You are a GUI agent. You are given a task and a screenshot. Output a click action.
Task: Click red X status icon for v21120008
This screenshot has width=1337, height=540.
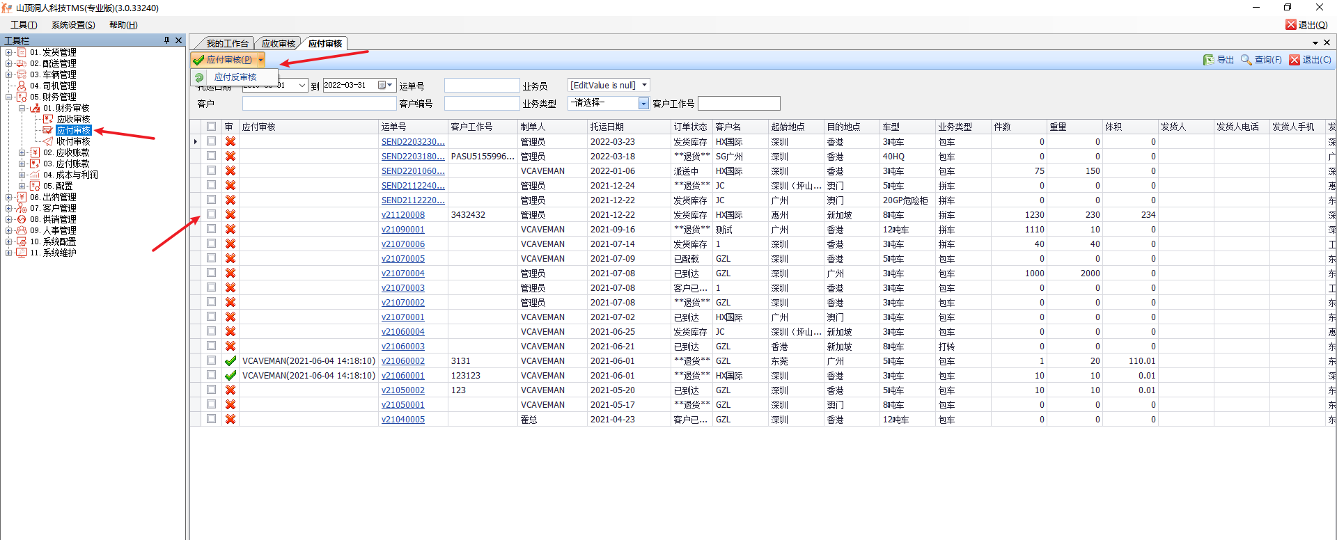[x=230, y=215]
